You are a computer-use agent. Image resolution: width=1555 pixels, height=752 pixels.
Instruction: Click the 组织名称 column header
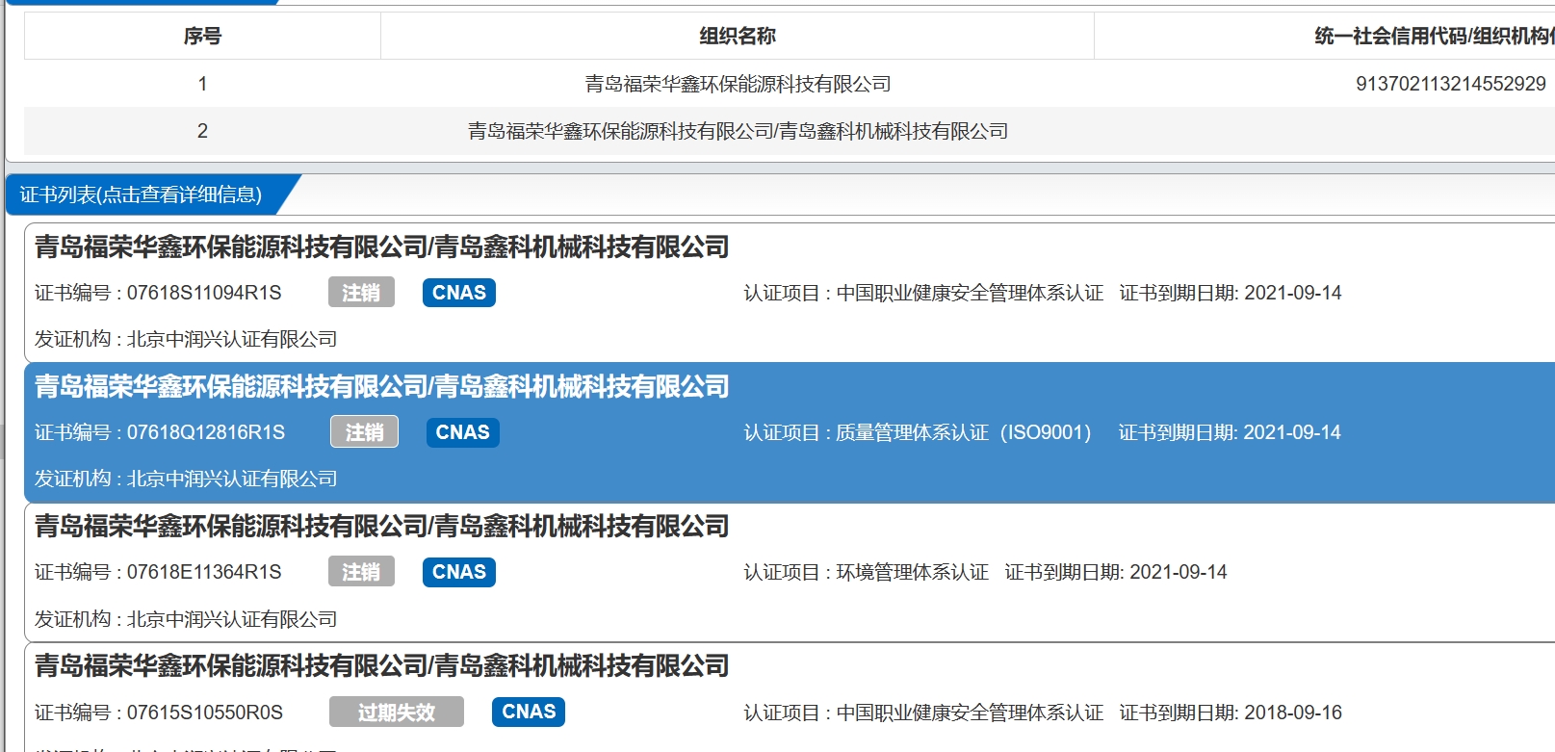pyautogui.click(x=738, y=36)
